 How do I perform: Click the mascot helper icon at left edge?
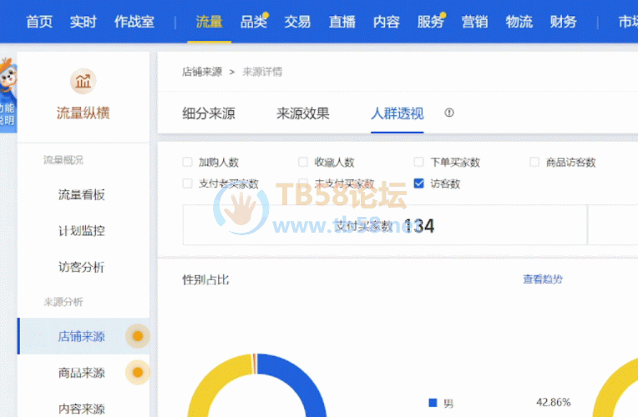(7, 80)
